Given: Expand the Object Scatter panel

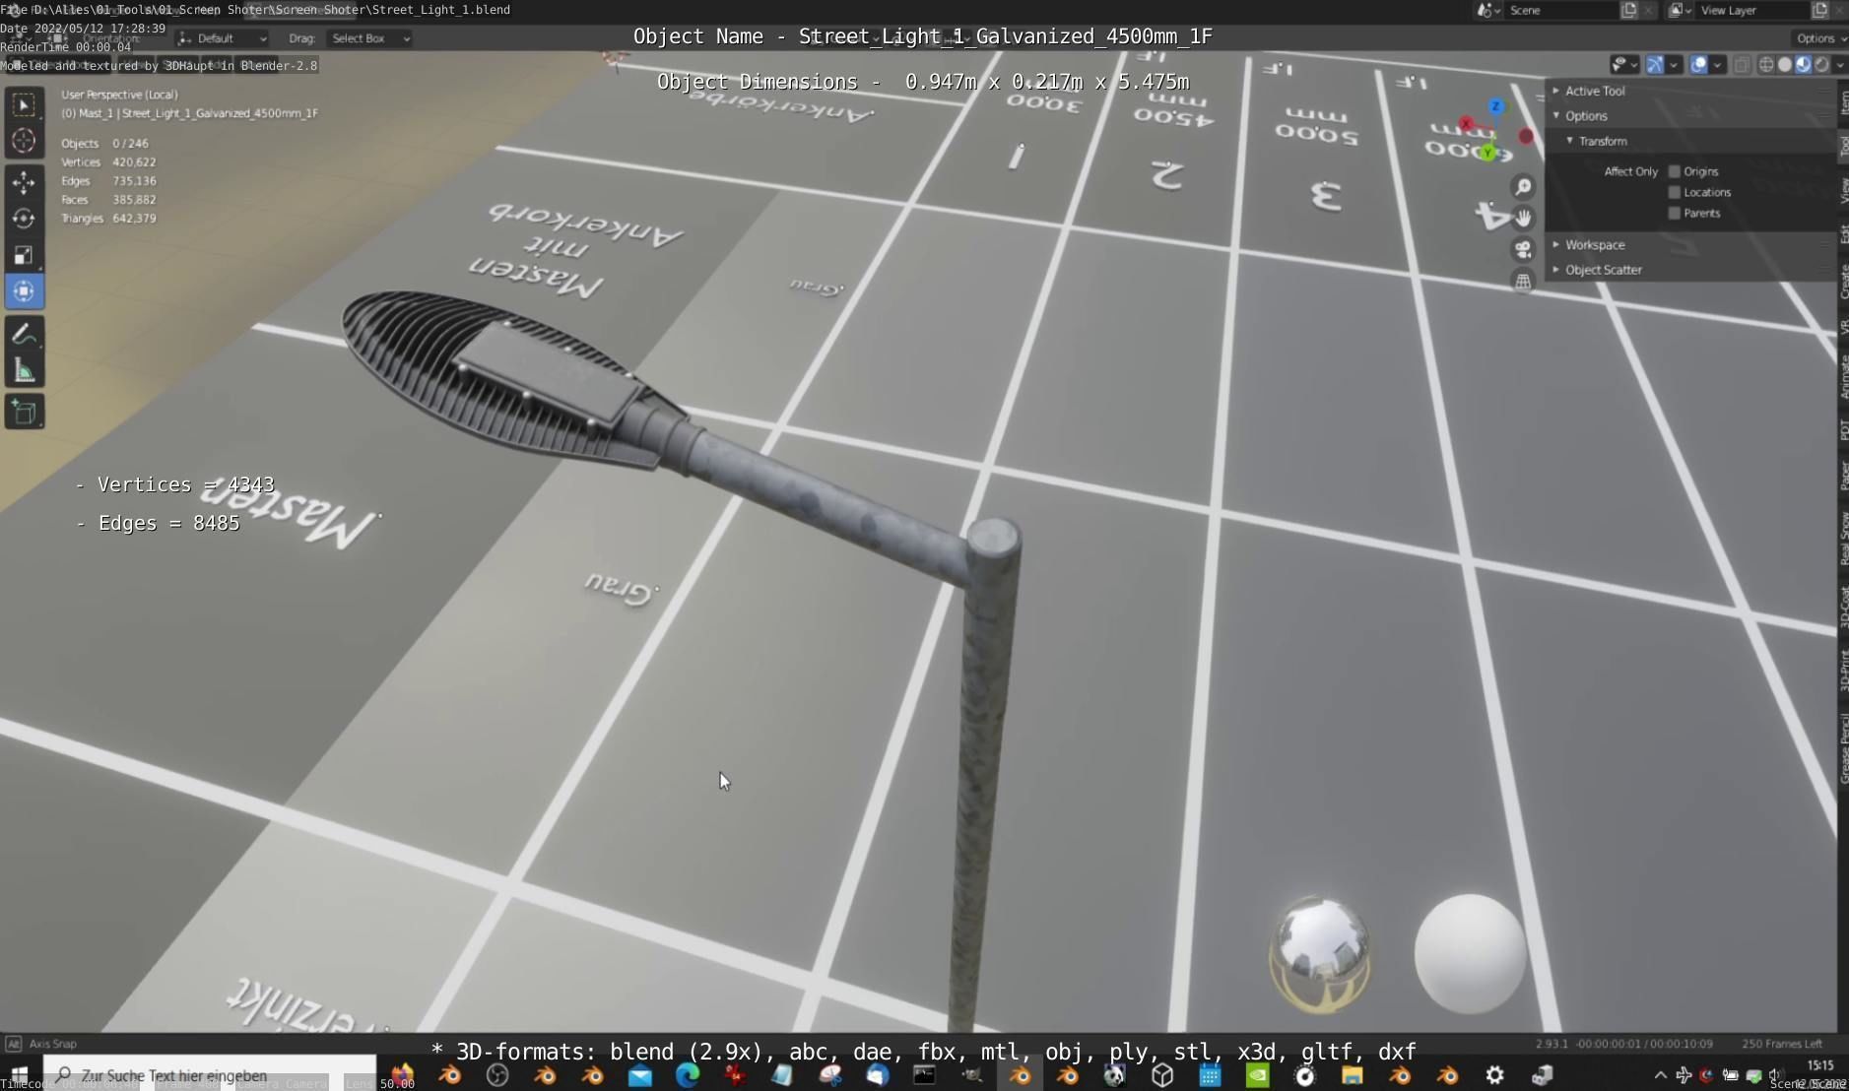Looking at the screenshot, I should pos(1689,270).
